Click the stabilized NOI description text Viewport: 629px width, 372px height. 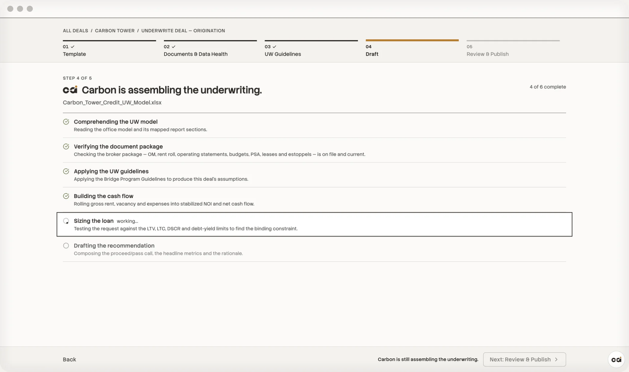click(x=164, y=204)
